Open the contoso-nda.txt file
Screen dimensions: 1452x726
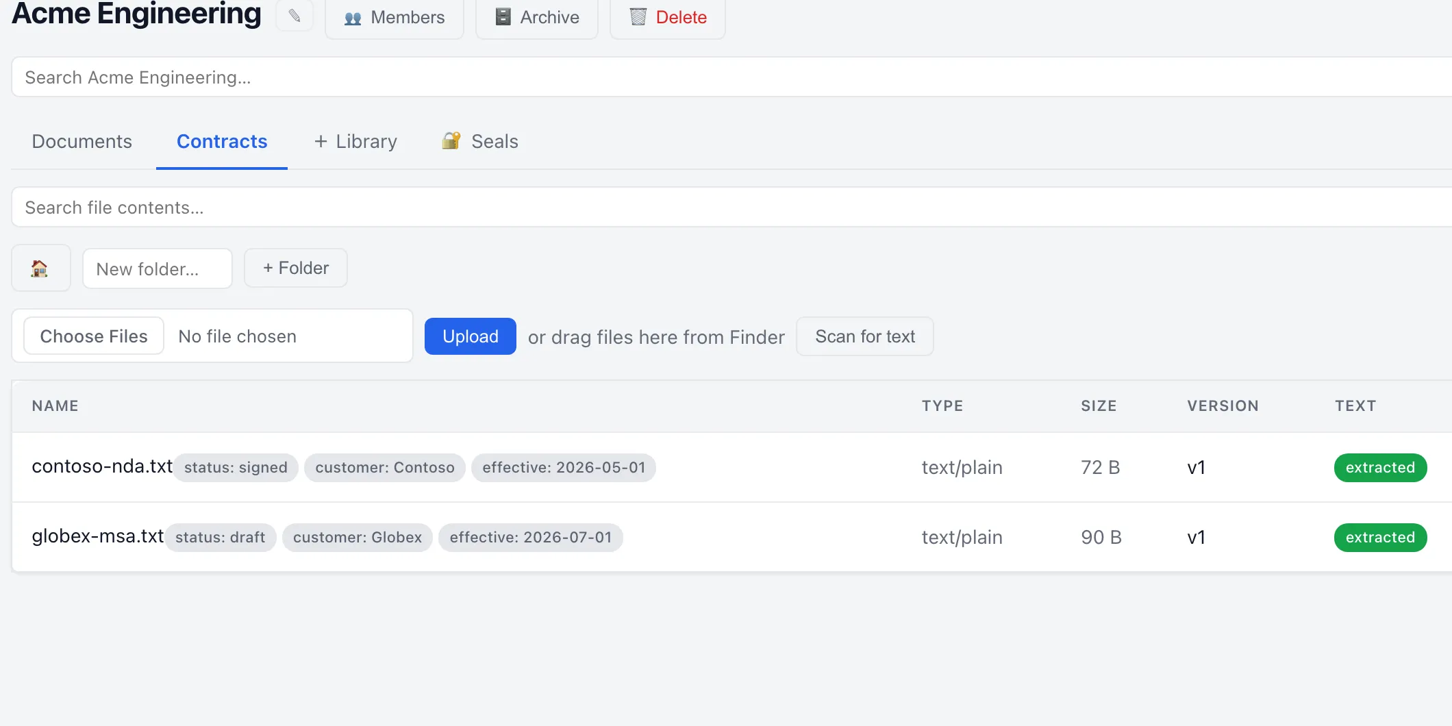(x=102, y=466)
